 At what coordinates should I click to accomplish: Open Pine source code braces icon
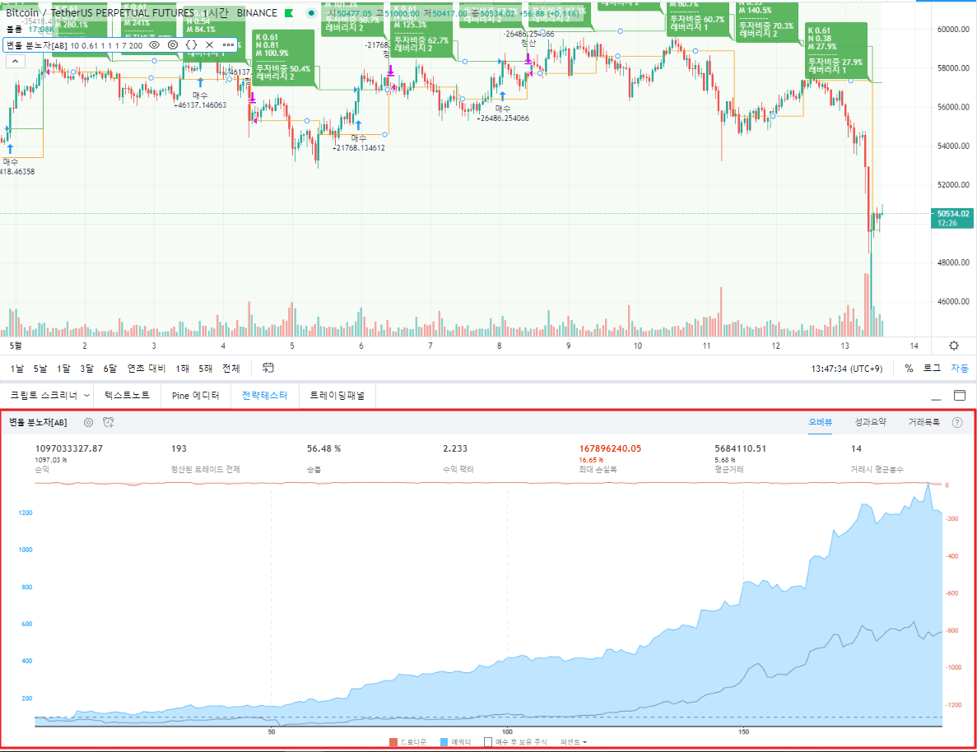tap(191, 44)
